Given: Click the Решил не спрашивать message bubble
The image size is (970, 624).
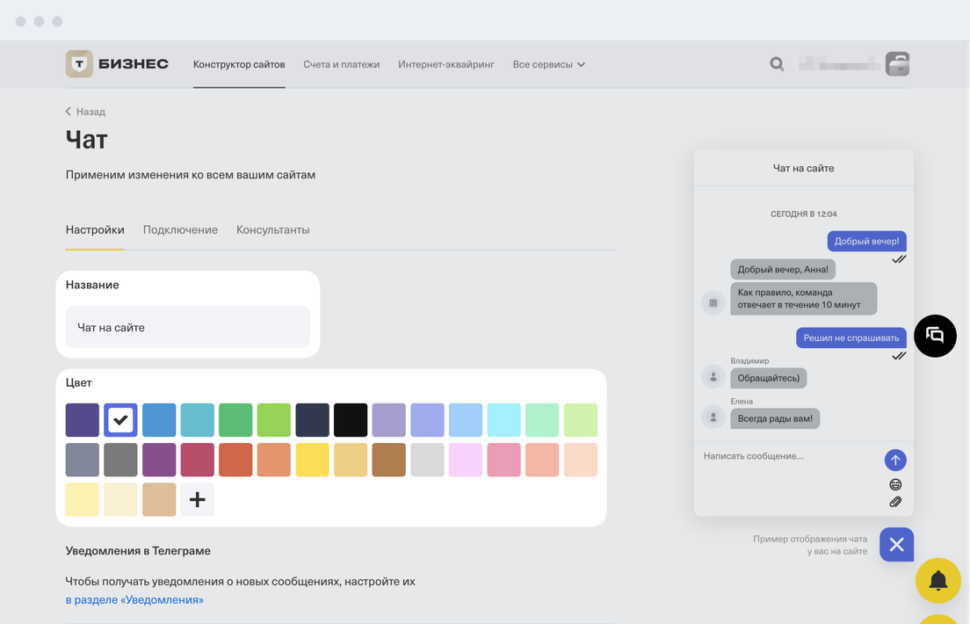Looking at the screenshot, I should pos(851,338).
